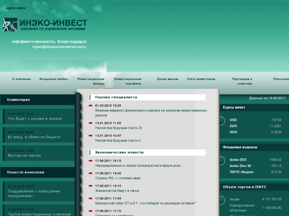Click the red down arrow beside RUR

click(x=285, y=132)
